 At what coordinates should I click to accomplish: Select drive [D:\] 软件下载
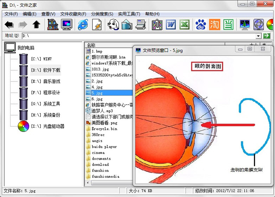click(46, 70)
